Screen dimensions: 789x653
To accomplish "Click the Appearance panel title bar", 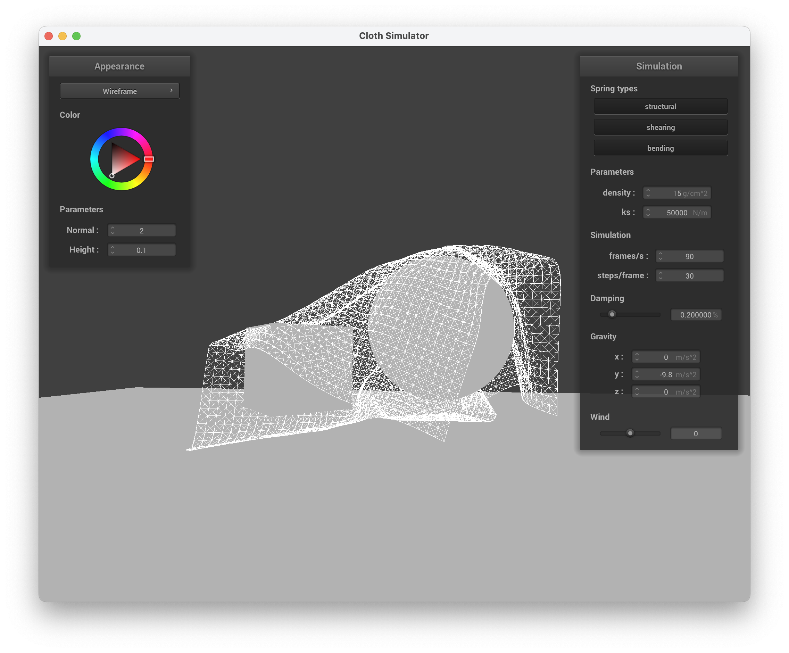I will click(119, 66).
